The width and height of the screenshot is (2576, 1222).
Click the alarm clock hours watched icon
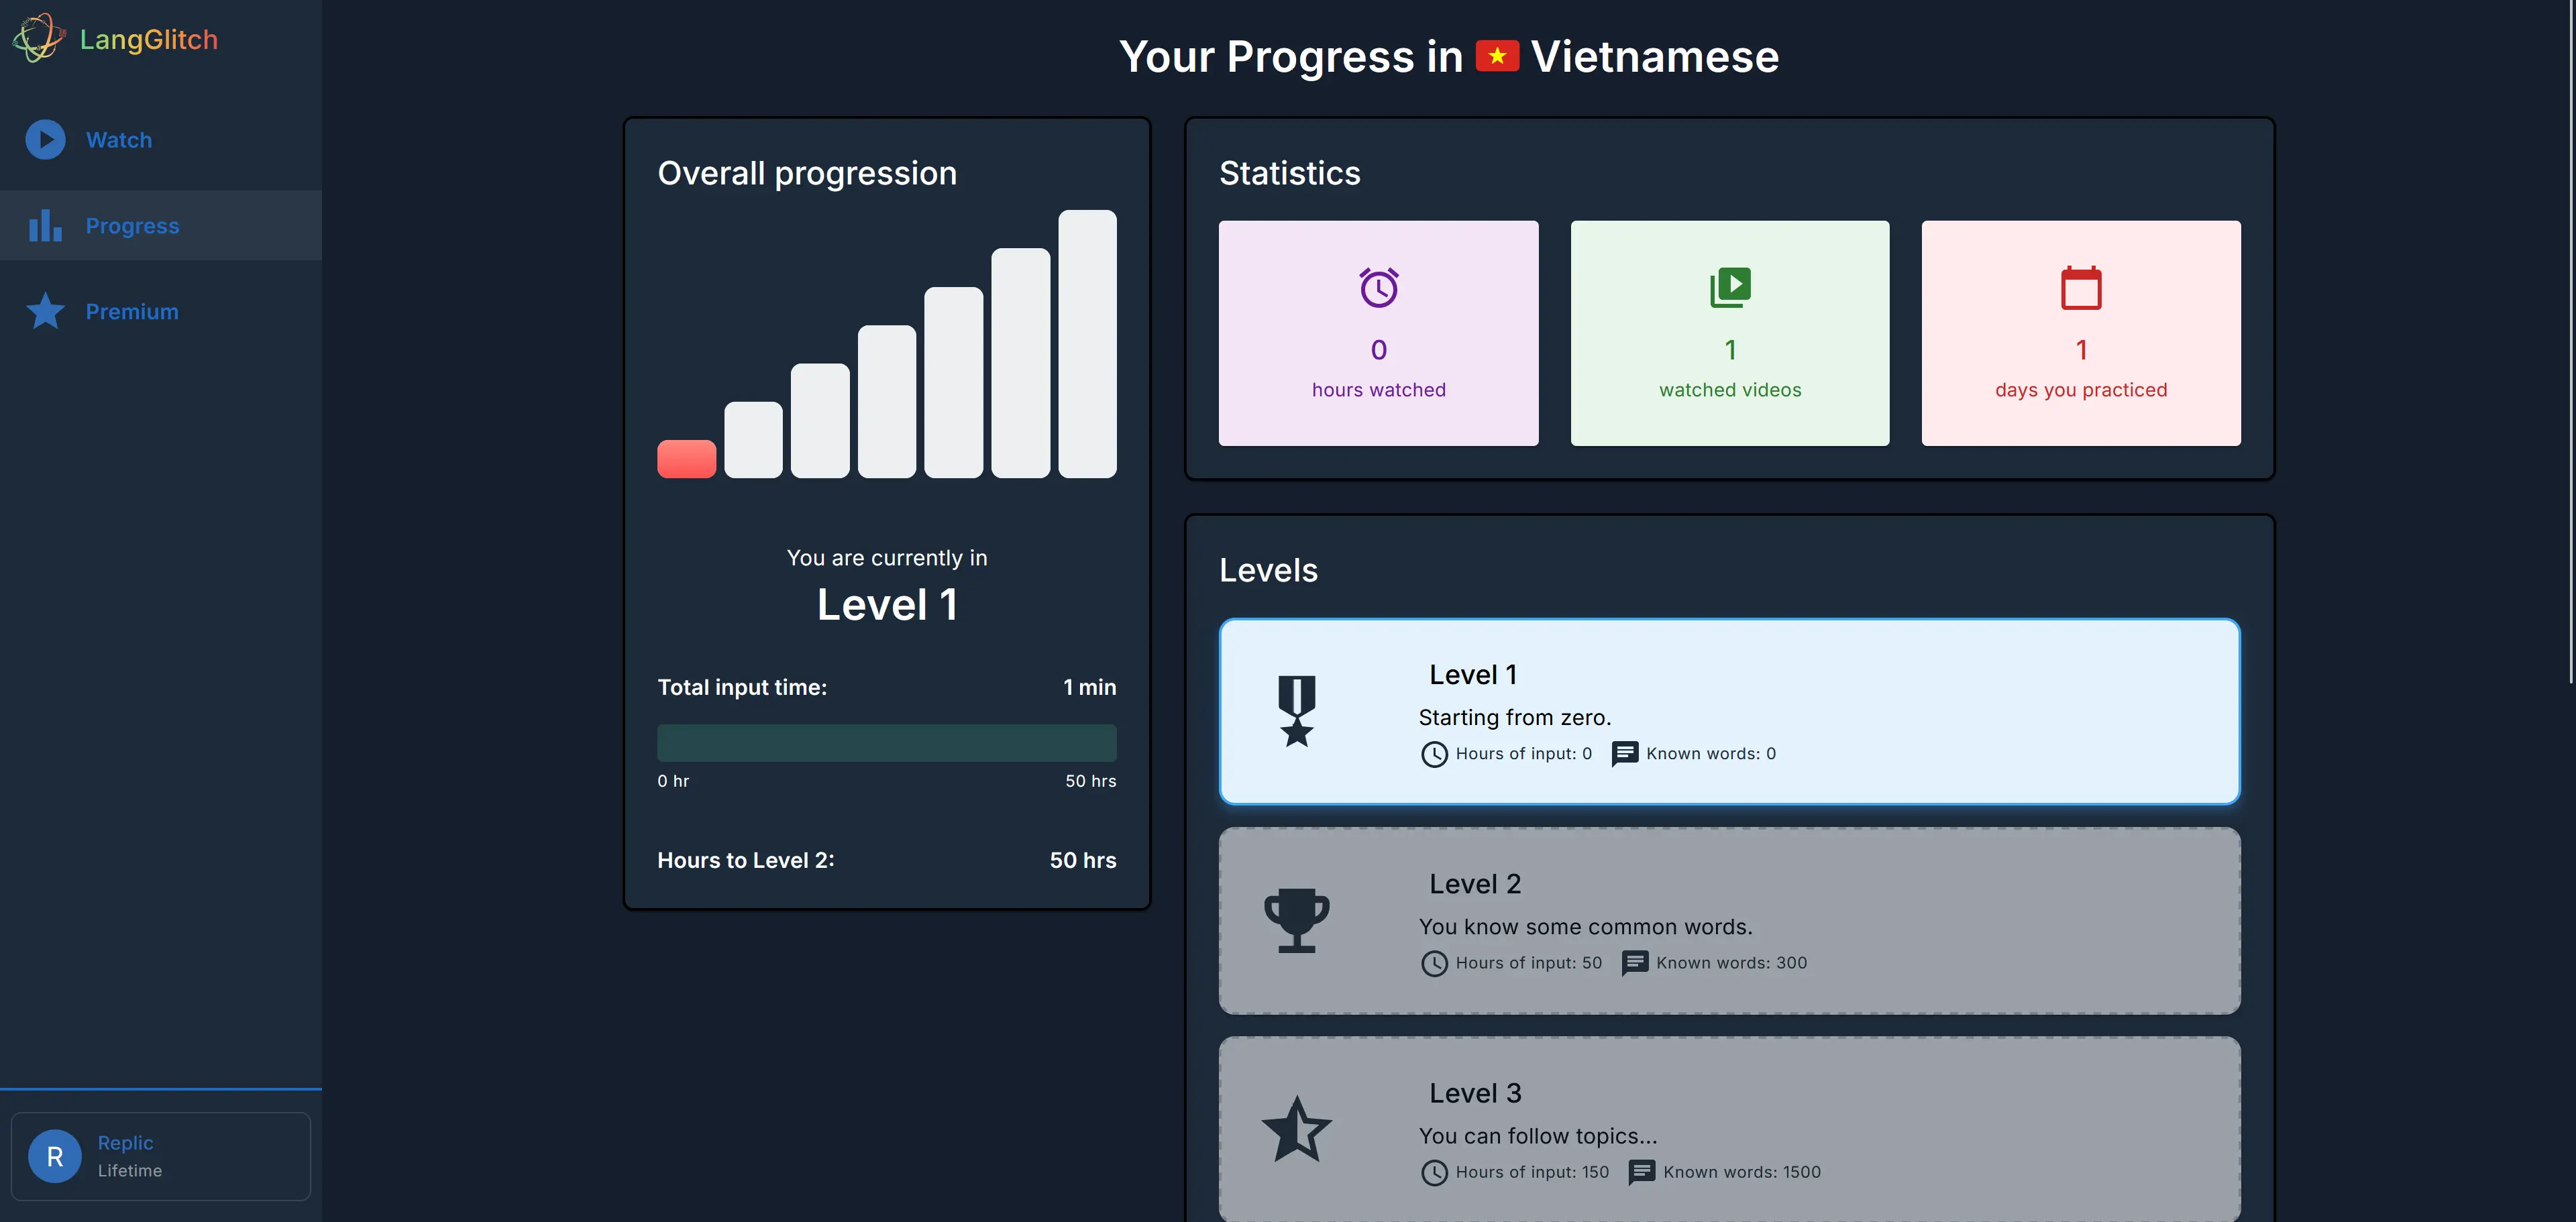1378,288
